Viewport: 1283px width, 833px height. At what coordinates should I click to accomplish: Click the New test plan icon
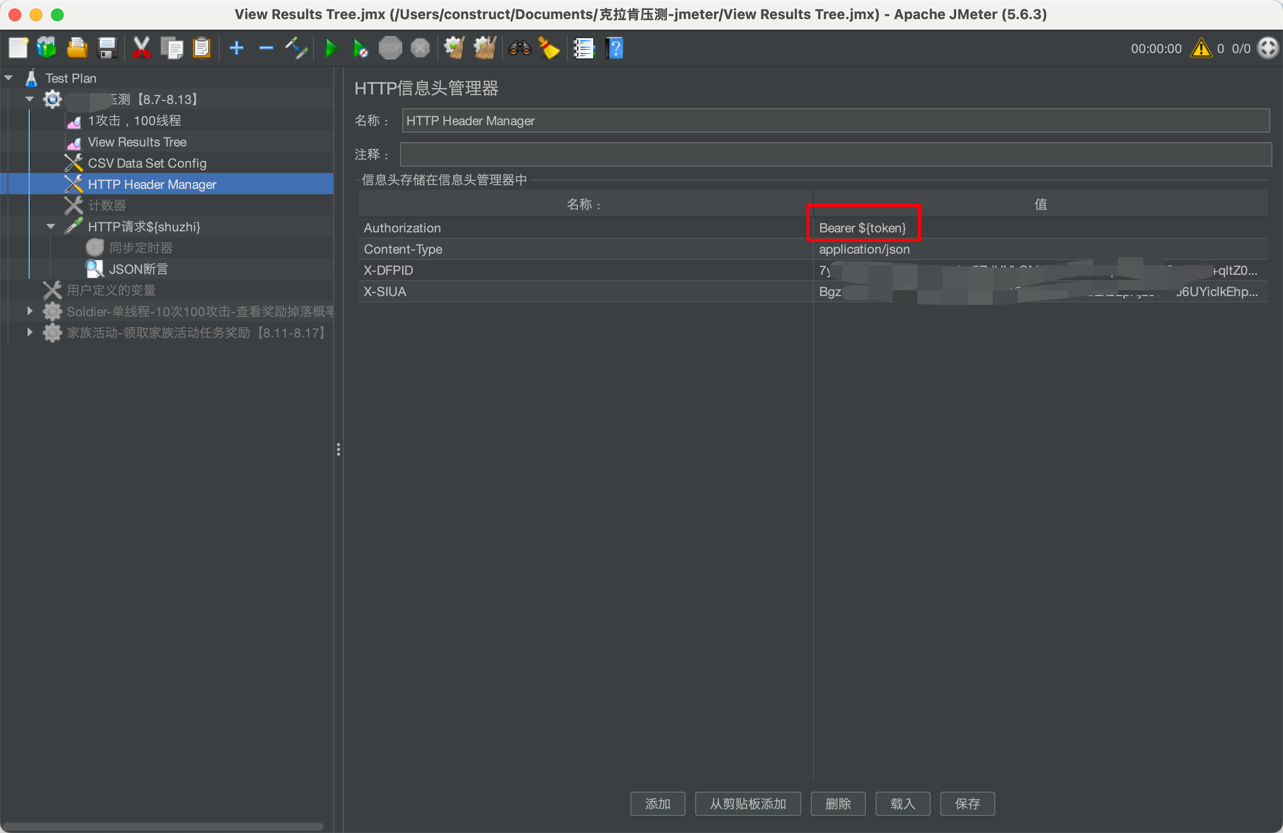(19, 48)
